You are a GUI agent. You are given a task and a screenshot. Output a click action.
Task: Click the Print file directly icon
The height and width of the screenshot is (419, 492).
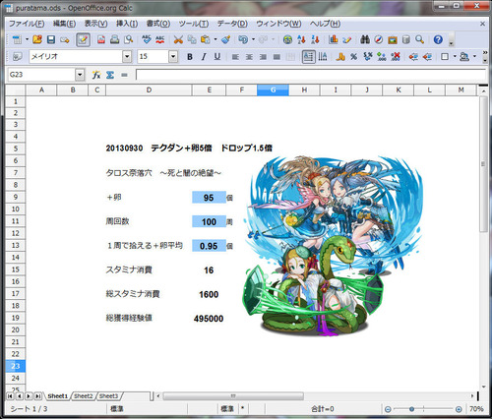coord(114,40)
